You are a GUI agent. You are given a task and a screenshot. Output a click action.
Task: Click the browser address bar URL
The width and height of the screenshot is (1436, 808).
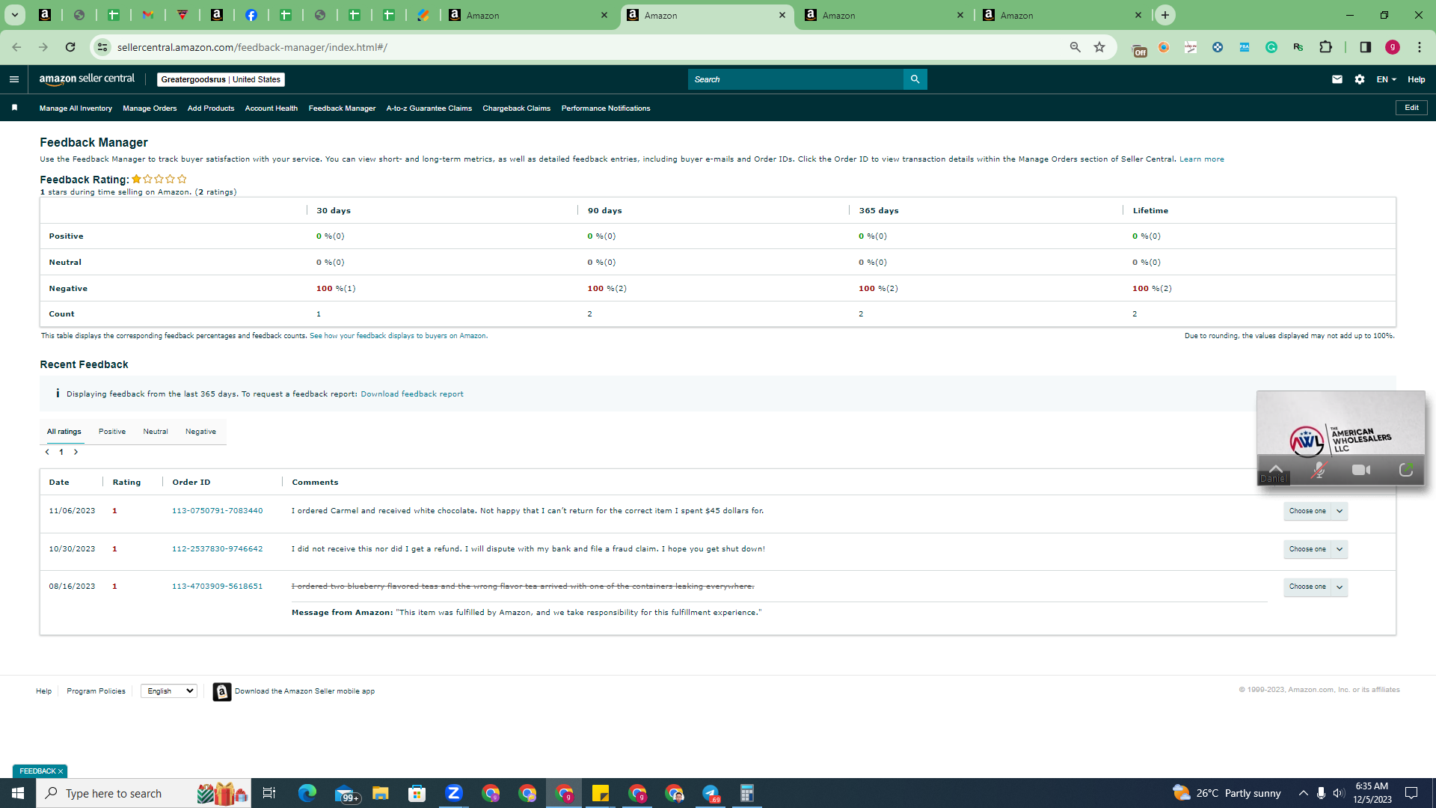point(252,47)
